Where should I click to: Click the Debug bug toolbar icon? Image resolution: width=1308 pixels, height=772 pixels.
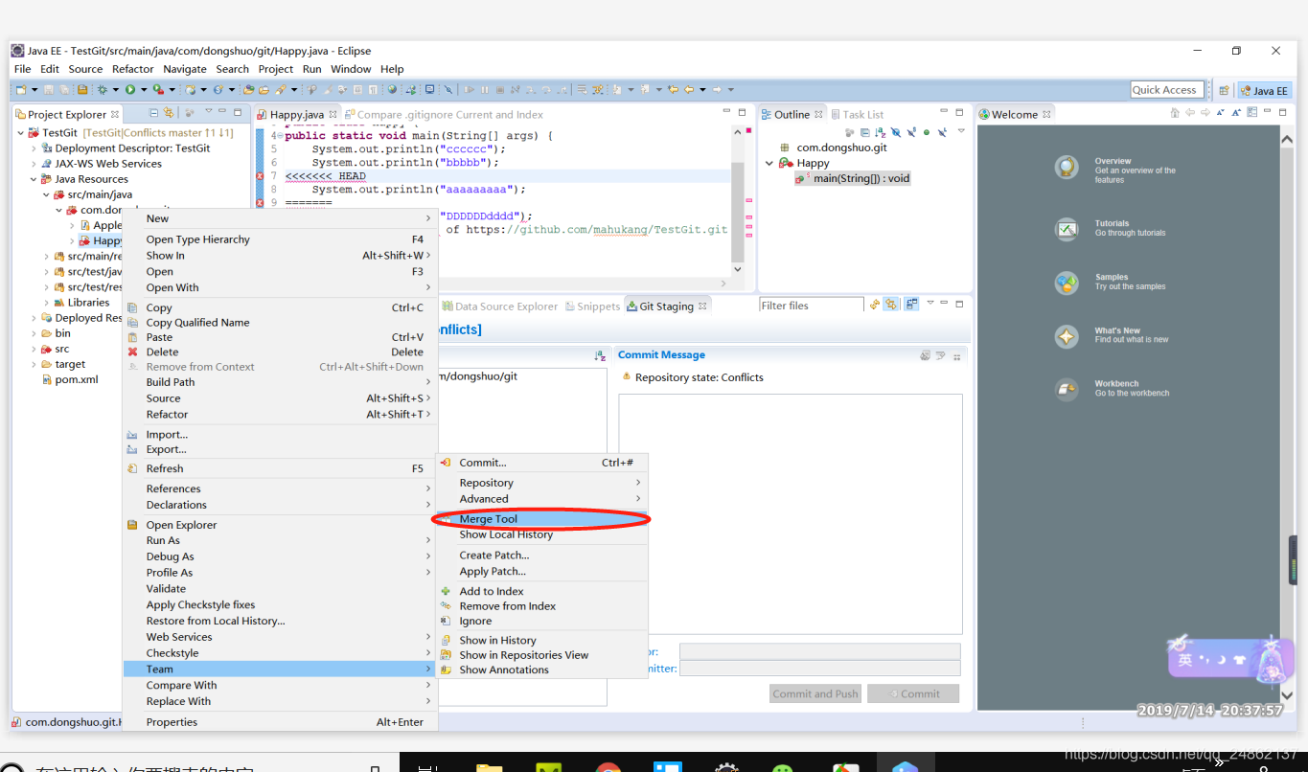coord(102,90)
